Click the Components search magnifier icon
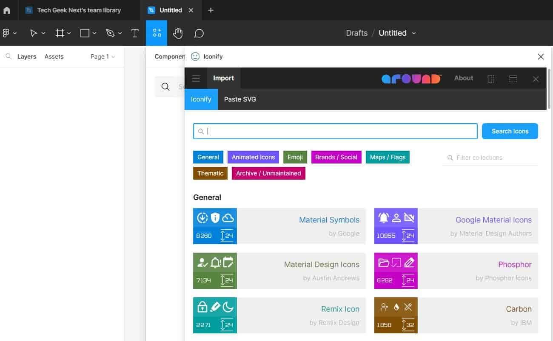The width and height of the screenshot is (553, 341). point(165,87)
